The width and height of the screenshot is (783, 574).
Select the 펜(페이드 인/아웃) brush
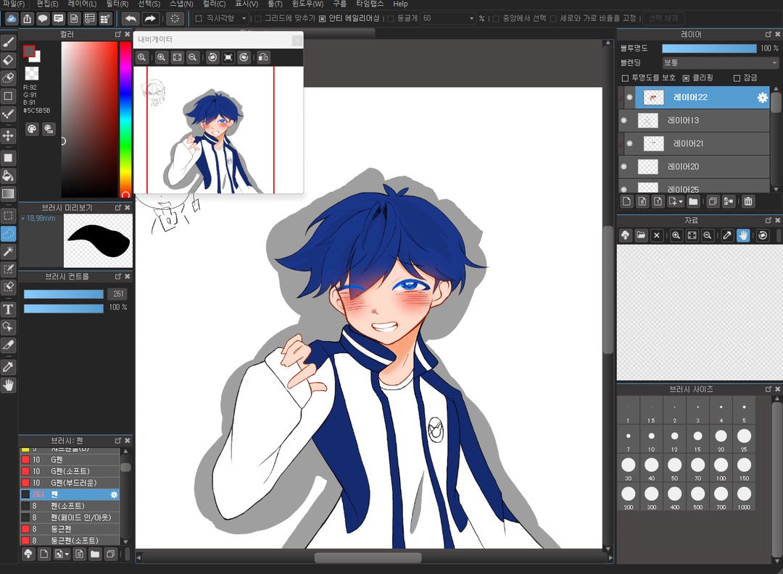[70, 518]
